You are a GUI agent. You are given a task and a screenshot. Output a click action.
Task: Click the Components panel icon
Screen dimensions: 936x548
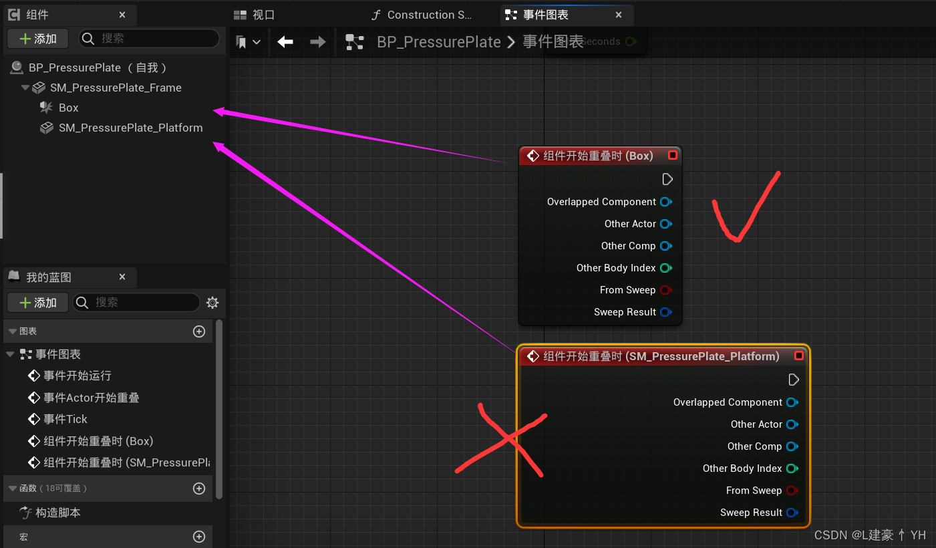14,15
